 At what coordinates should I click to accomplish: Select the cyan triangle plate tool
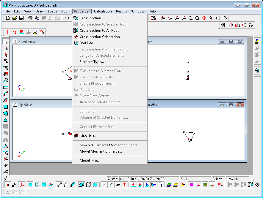6,120
